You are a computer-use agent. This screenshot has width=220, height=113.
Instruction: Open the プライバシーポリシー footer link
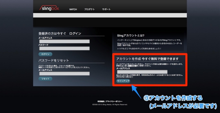(114, 102)
